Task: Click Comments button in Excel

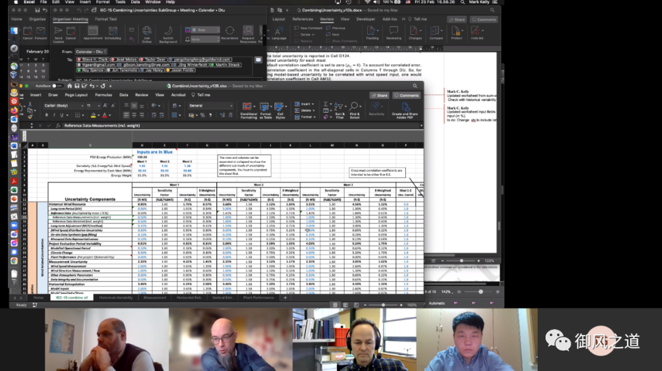Action: pos(406,96)
